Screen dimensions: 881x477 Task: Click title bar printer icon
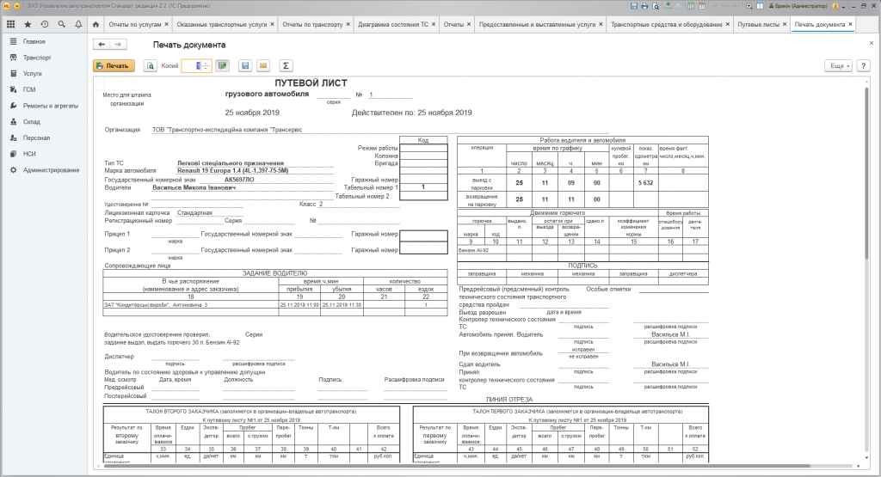pos(644,6)
